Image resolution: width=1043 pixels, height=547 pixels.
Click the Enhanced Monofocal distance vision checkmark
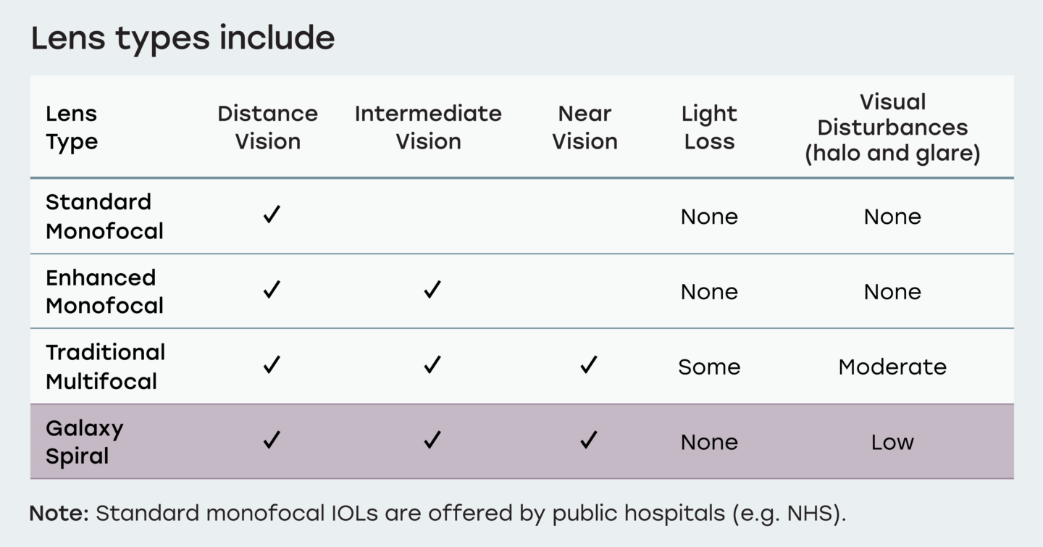pyautogui.click(x=272, y=290)
